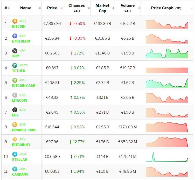The image size is (195, 180).
Task: Click the Volume 24H column header
Action: (x=127, y=8)
